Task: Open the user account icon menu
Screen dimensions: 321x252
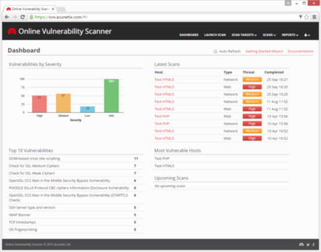Action: (307, 35)
